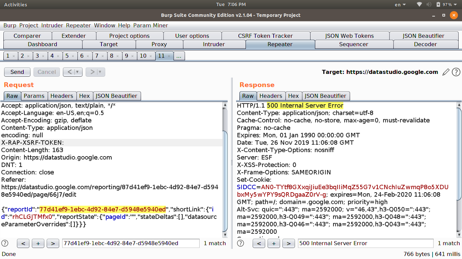
Task: Jump to previous match in request search
Action: pos(23,243)
